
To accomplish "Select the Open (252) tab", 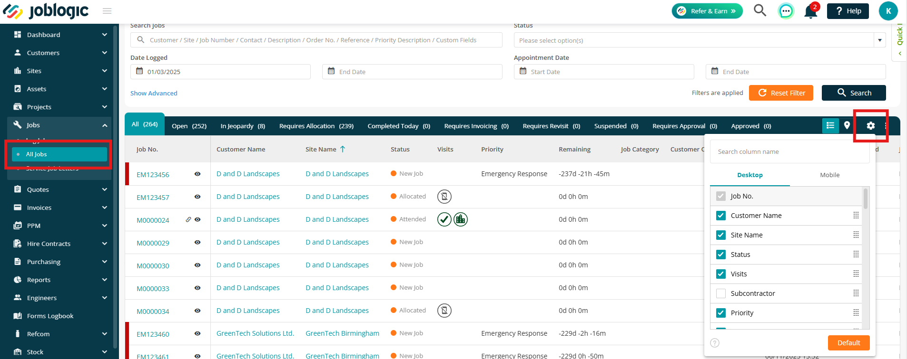I will pyautogui.click(x=189, y=126).
